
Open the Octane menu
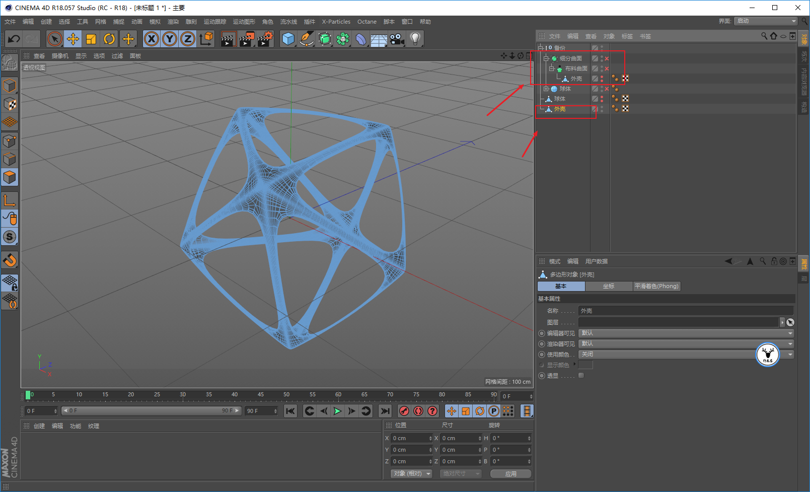pos(367,22)
